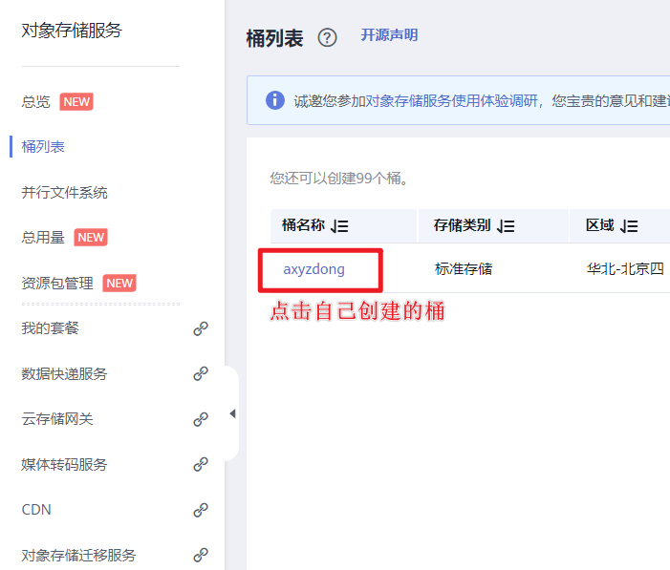Image resolution: width=670 pixels, height=570 pixels.
Task: Open 总览 in the sidebar
Action: coord(36,102)
